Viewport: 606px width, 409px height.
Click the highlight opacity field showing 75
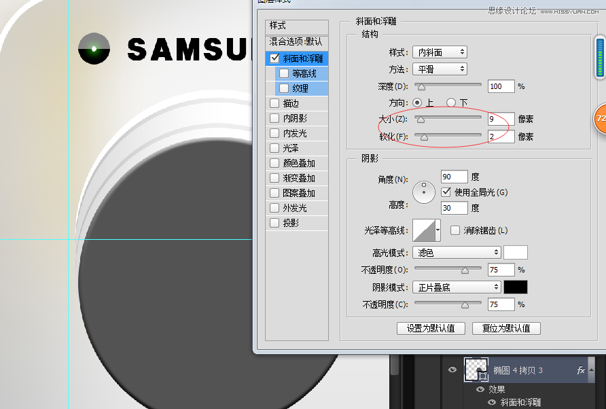[x=501, y=270]
